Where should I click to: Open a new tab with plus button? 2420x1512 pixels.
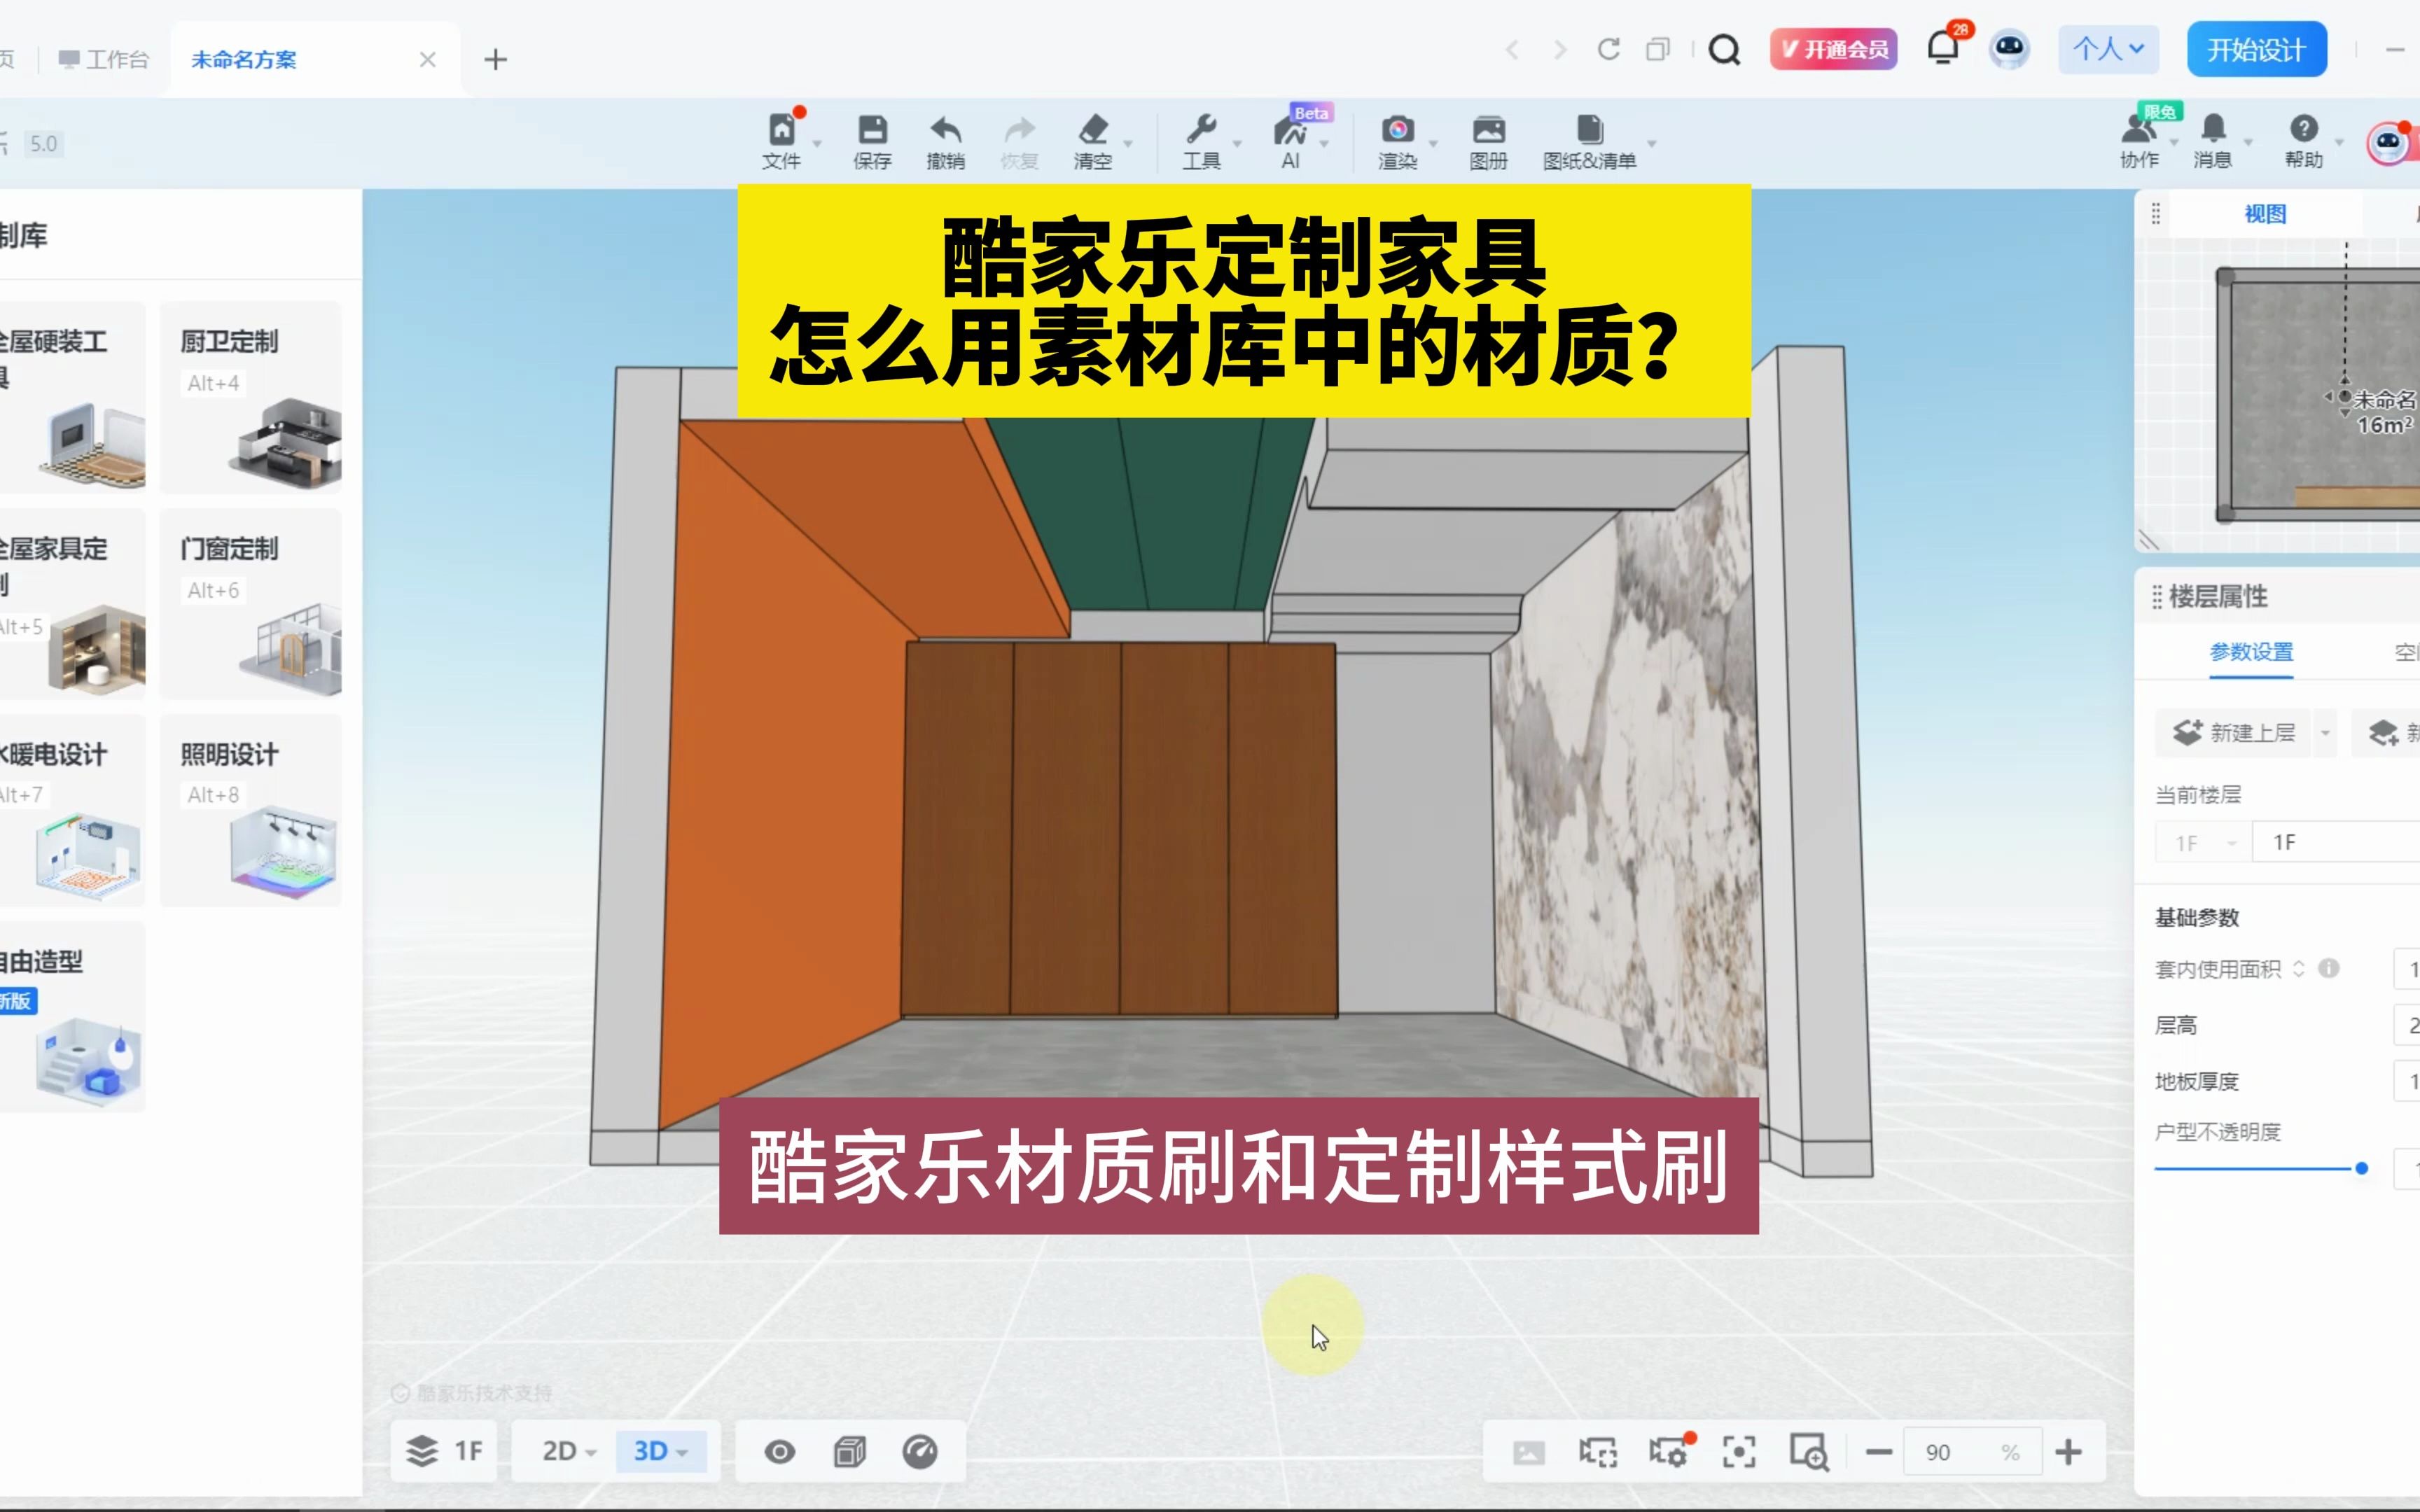click(495, 60)
